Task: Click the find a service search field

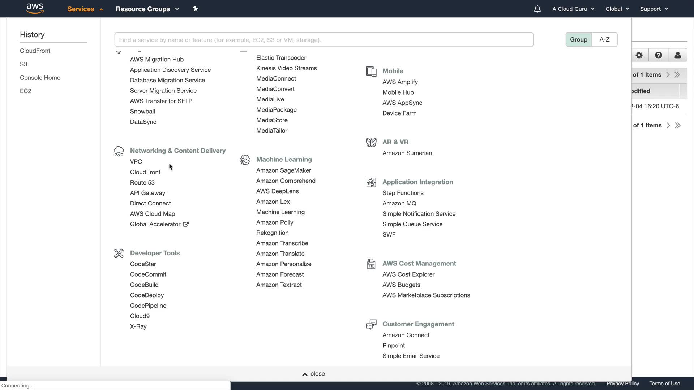Action: point(324,40)
